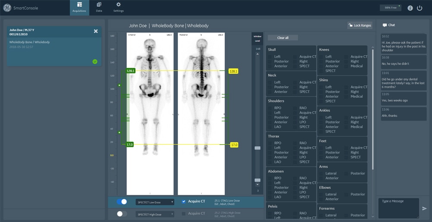Click the window level down arrow
This screenshot has height=222, width=432.
tap(257, 184)
